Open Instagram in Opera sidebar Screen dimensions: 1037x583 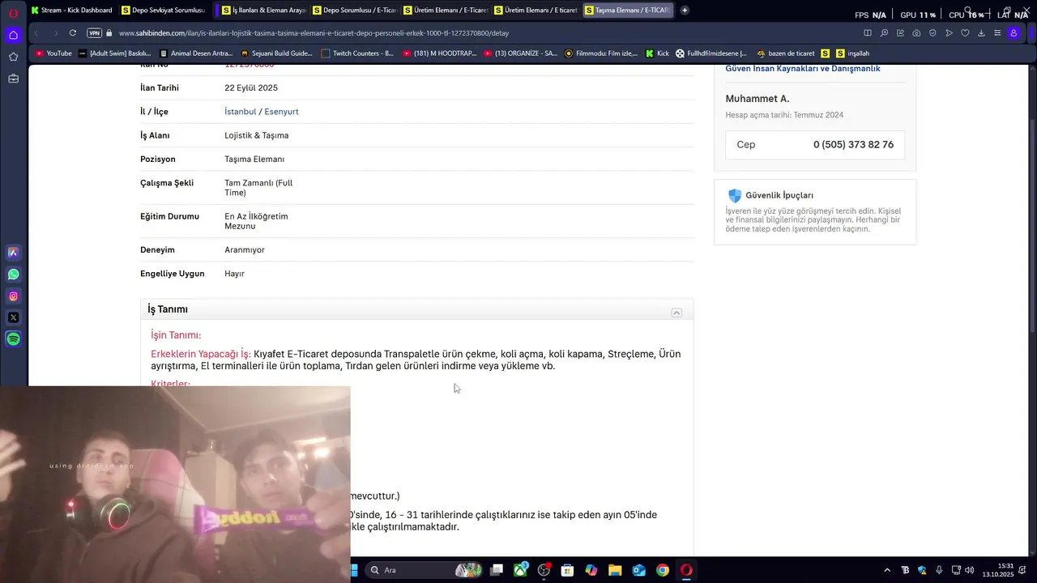[x=13, y=296]
